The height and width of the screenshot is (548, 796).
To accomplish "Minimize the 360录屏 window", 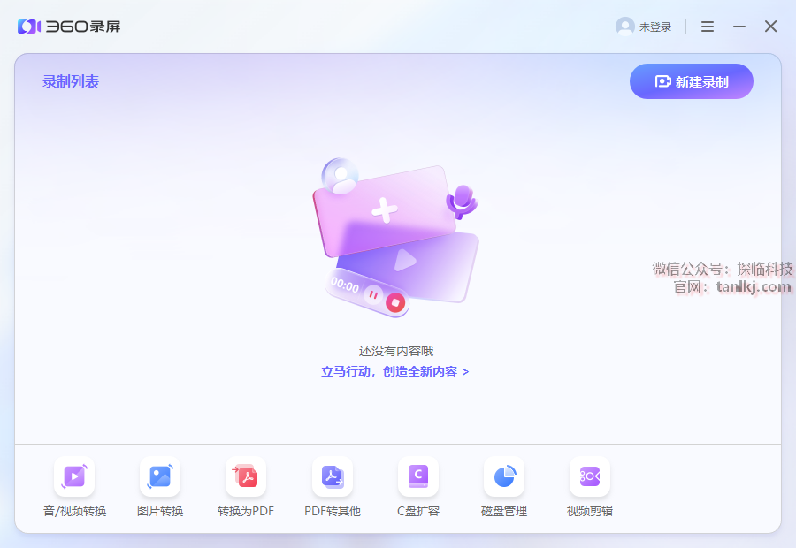I will 739,27.
